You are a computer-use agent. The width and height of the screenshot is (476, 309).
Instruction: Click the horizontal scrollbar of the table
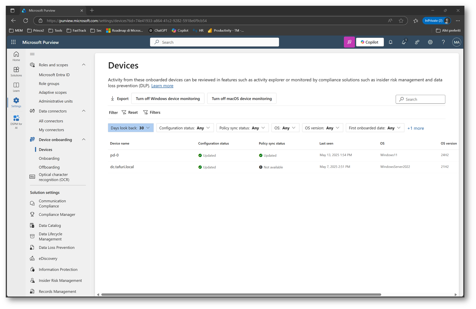(241, 294)
